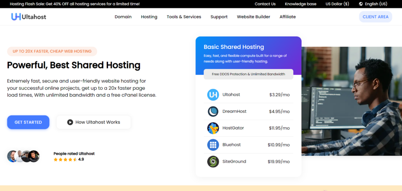
Task: Click the 4.9 star rating
Action: pos(68,160)
